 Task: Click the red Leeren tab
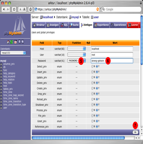(x=133, y=25)
